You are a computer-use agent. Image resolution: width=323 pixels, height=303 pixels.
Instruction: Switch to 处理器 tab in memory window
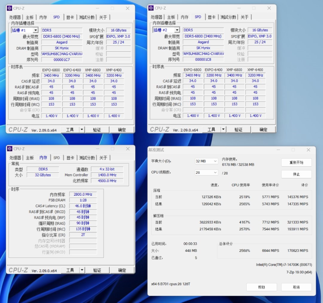click(x=15, y=158)
